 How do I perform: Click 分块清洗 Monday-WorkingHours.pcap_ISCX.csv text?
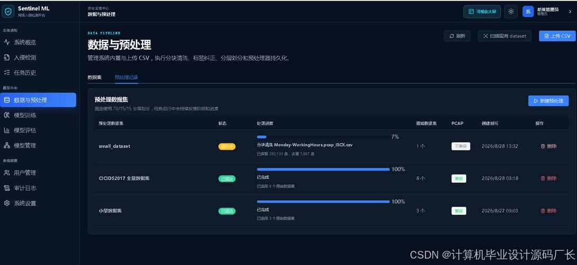305,145
